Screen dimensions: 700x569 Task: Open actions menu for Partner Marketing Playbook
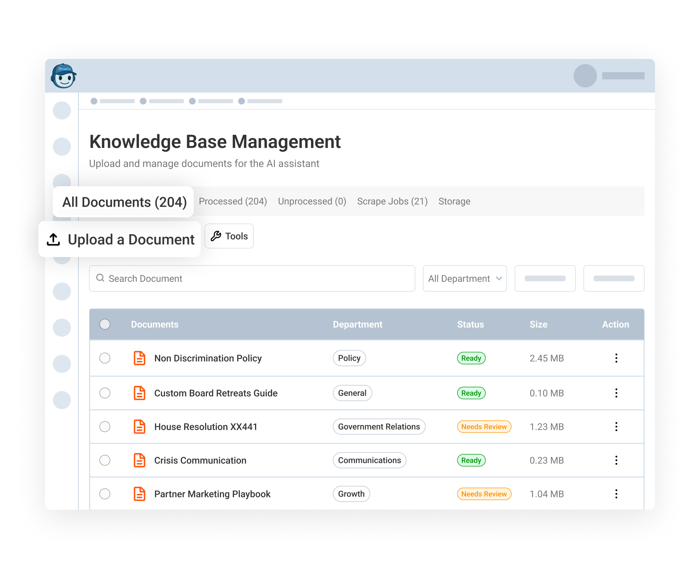(616, 494)
